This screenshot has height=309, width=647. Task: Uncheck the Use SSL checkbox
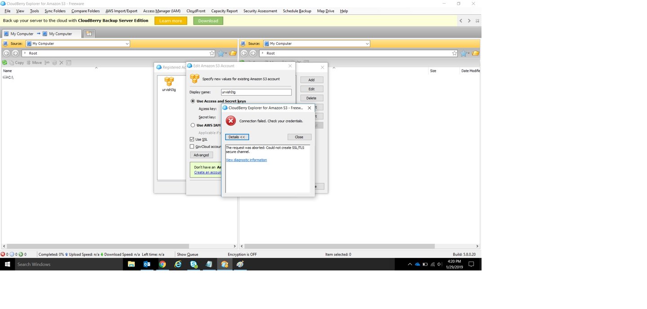192,139
